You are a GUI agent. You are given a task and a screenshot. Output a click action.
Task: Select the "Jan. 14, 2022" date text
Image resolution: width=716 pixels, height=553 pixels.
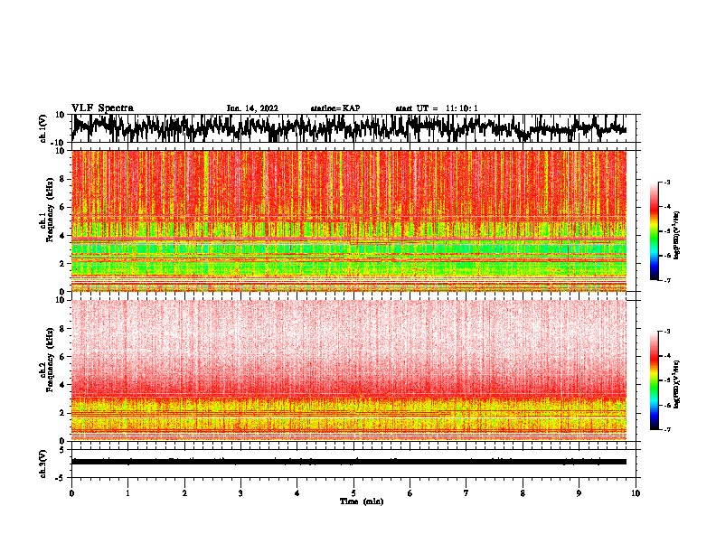[252, 108]
